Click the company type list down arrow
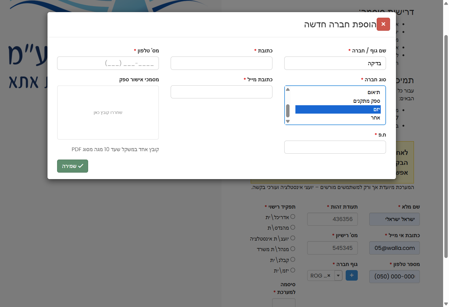Viewport: 449px width, 307px height. pyautogui.click(x=288, y=121)
